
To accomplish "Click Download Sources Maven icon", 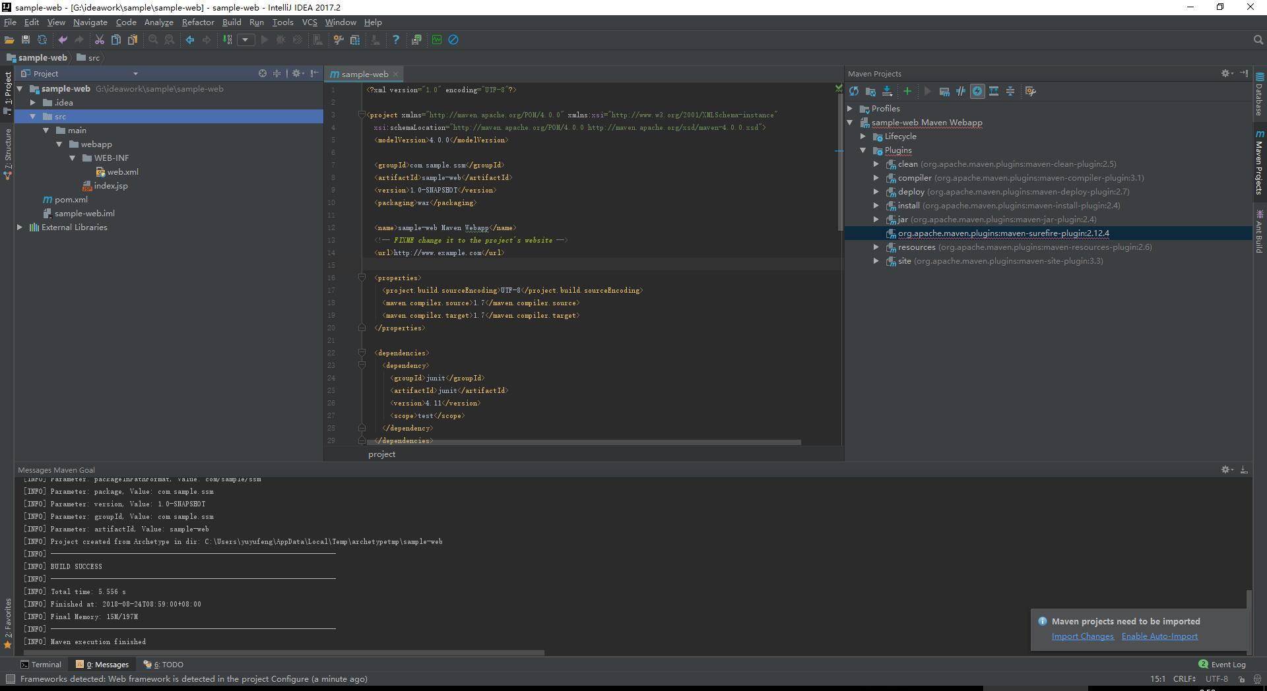I will [887, 91].
